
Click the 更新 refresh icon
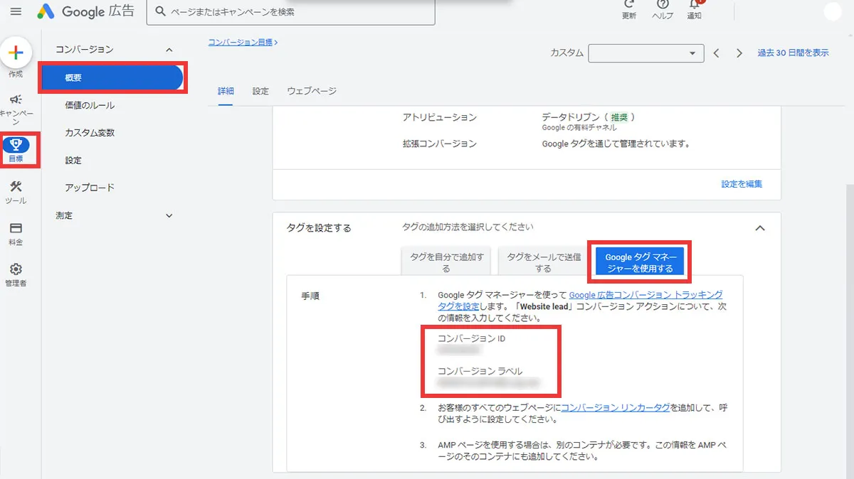pyautogui.click(x=628, y=6)
